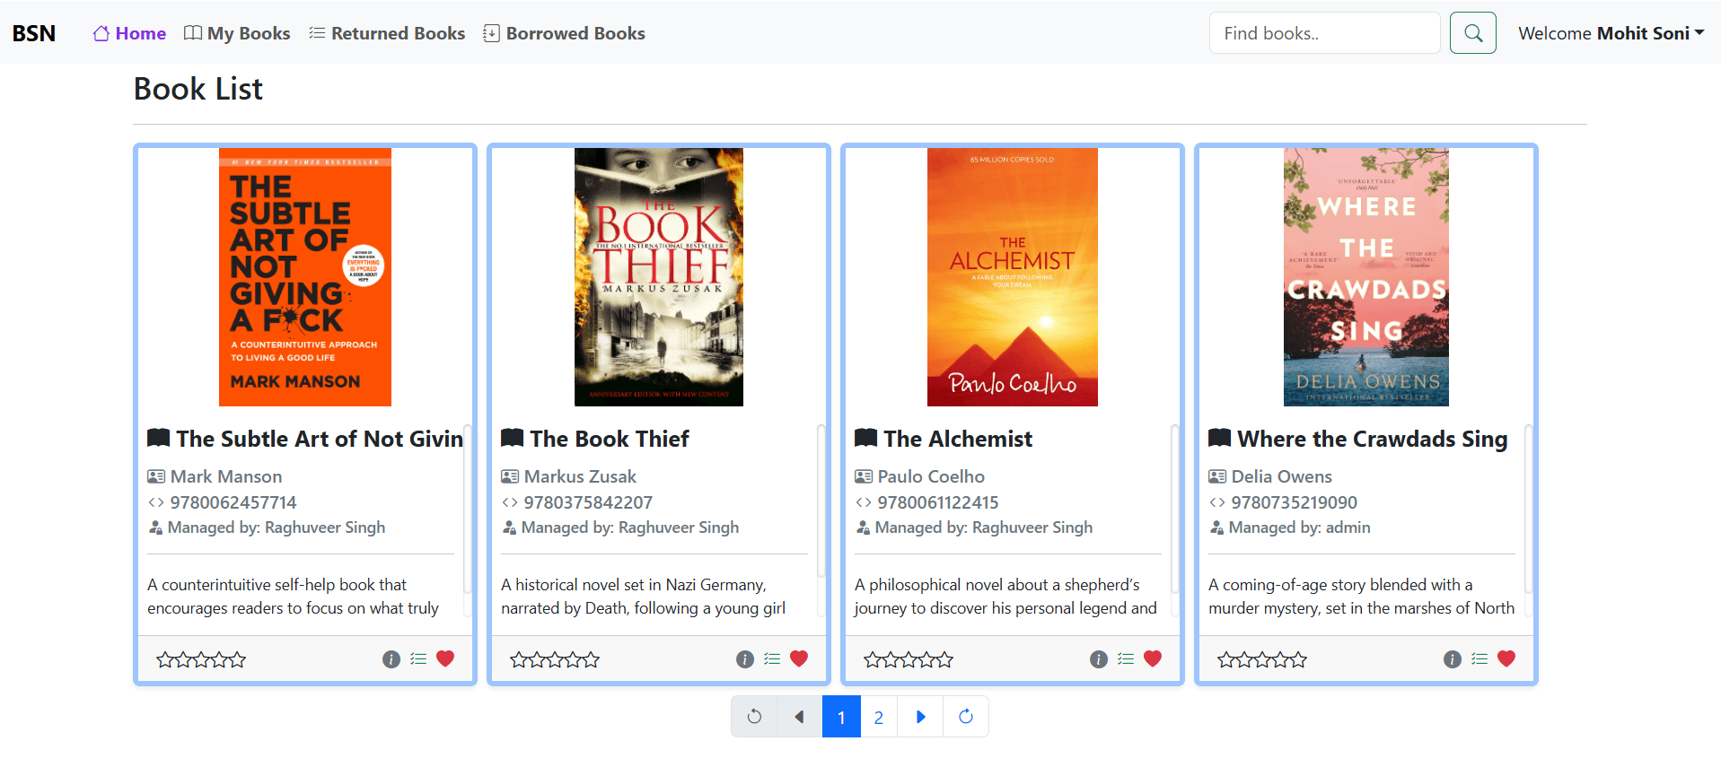Open Returned Books in the navbar
Screen dimensions: 1721x776
click(x=387, y=33)
